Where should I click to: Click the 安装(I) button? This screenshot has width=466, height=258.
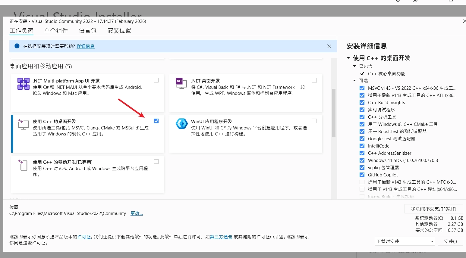pyautogui.click(x=450, y=241)
